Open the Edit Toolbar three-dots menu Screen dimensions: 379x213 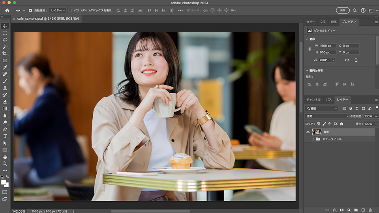click(5, 170)
